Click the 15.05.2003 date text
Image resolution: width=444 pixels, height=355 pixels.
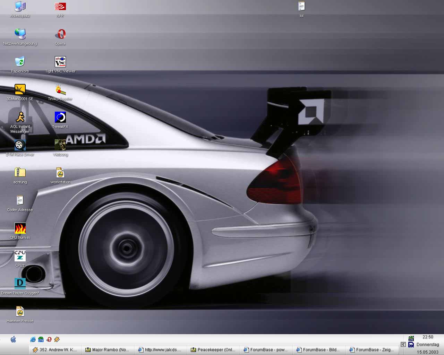click(428, 352)
